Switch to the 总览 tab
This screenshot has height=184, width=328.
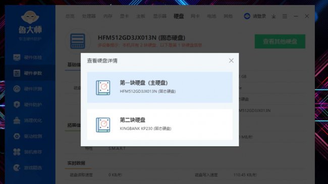70,16
